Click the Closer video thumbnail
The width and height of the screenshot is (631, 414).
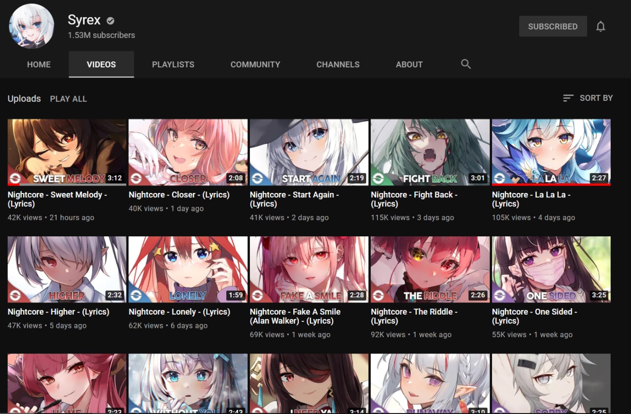188,152
